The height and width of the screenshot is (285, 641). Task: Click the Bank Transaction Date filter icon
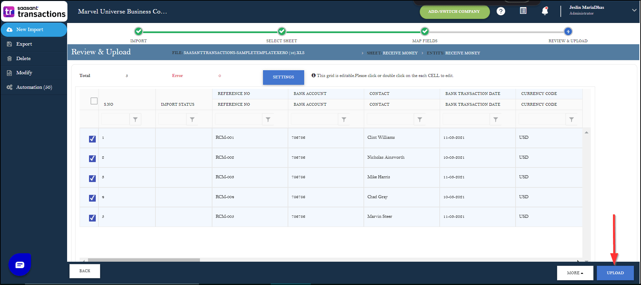click(496, 120)
